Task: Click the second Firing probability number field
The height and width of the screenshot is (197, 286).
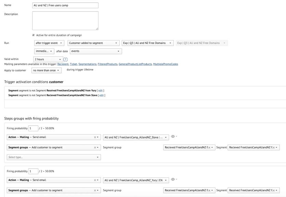Action: click(33, 171)
